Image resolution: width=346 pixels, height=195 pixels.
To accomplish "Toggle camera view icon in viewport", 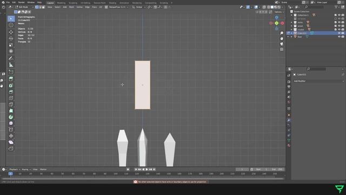I will click(x=282, y=44).
